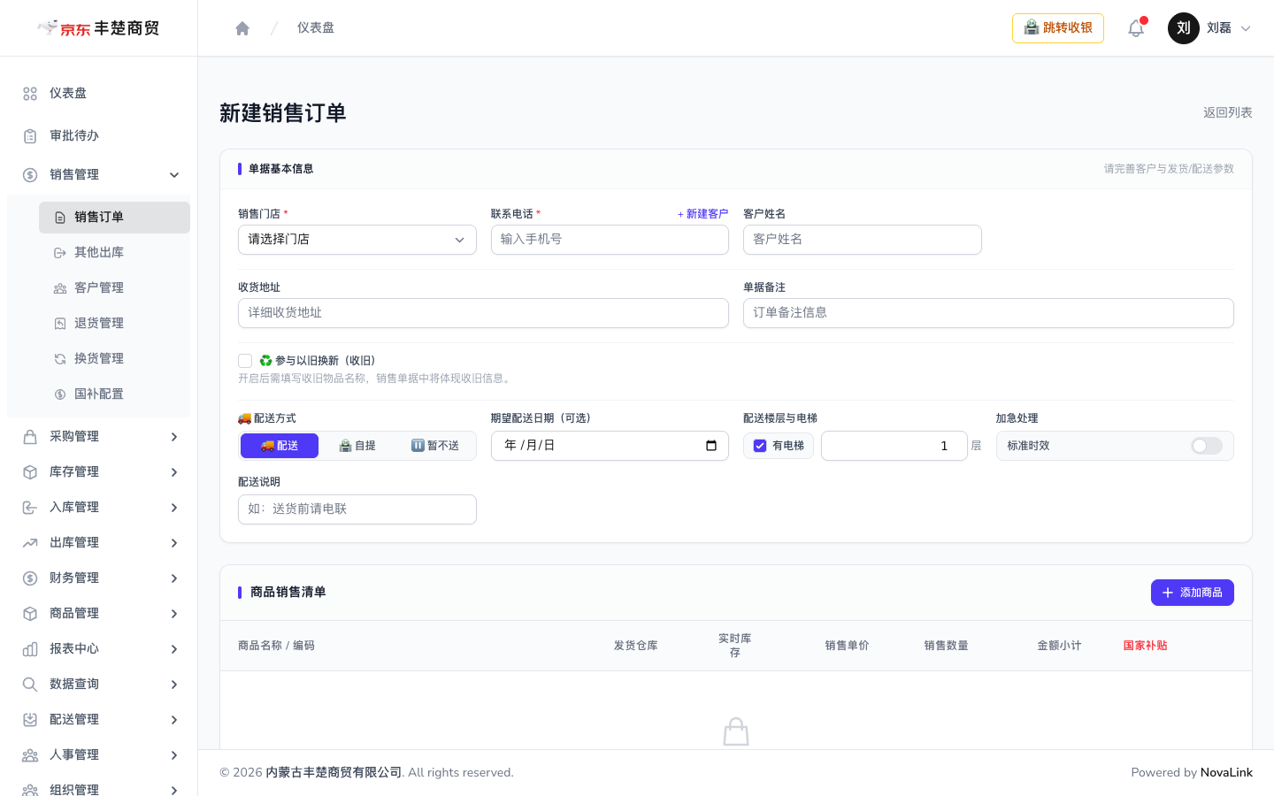Select 配送 delivery method
The width and height of the screenshot is (1274, 796).
[280, 446]
